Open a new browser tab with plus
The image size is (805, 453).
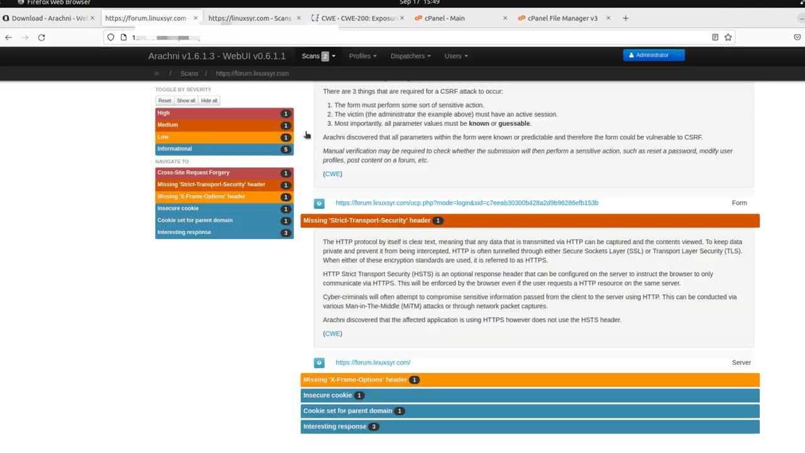click(625, 18)
